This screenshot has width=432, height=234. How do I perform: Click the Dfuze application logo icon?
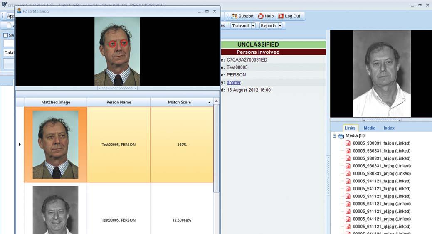[5, 5]
